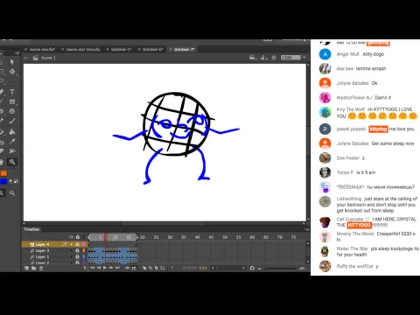
Task: Click the stage zoom percentage field
Action: point(290,58)
